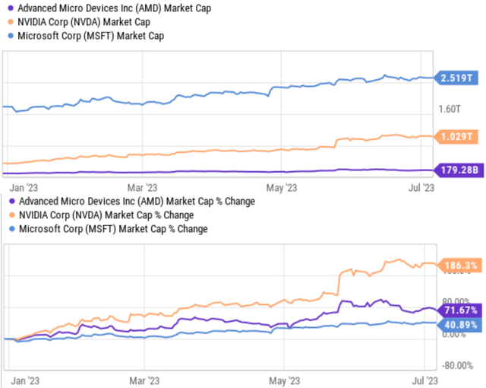The height and width of the screenshot is (388, 486).
Task: Click purple AMD Market Cap % Change dot
Action: 8,202
